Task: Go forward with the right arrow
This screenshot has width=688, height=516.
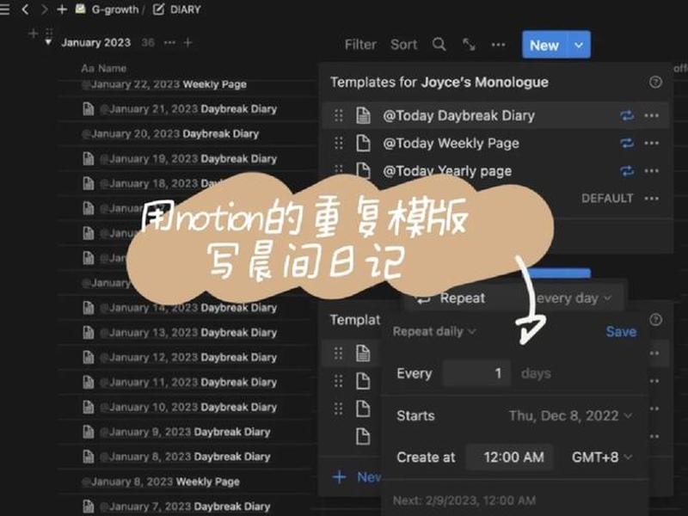Action: (x=44, y=9)
